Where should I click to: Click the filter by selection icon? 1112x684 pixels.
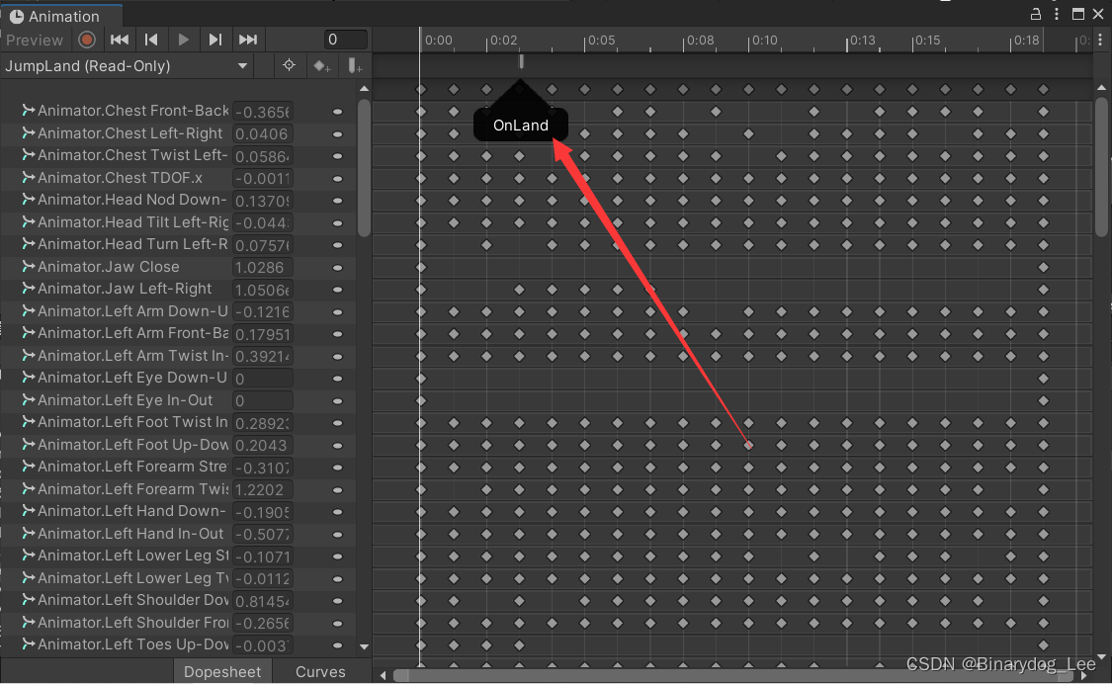click(289, 65)
